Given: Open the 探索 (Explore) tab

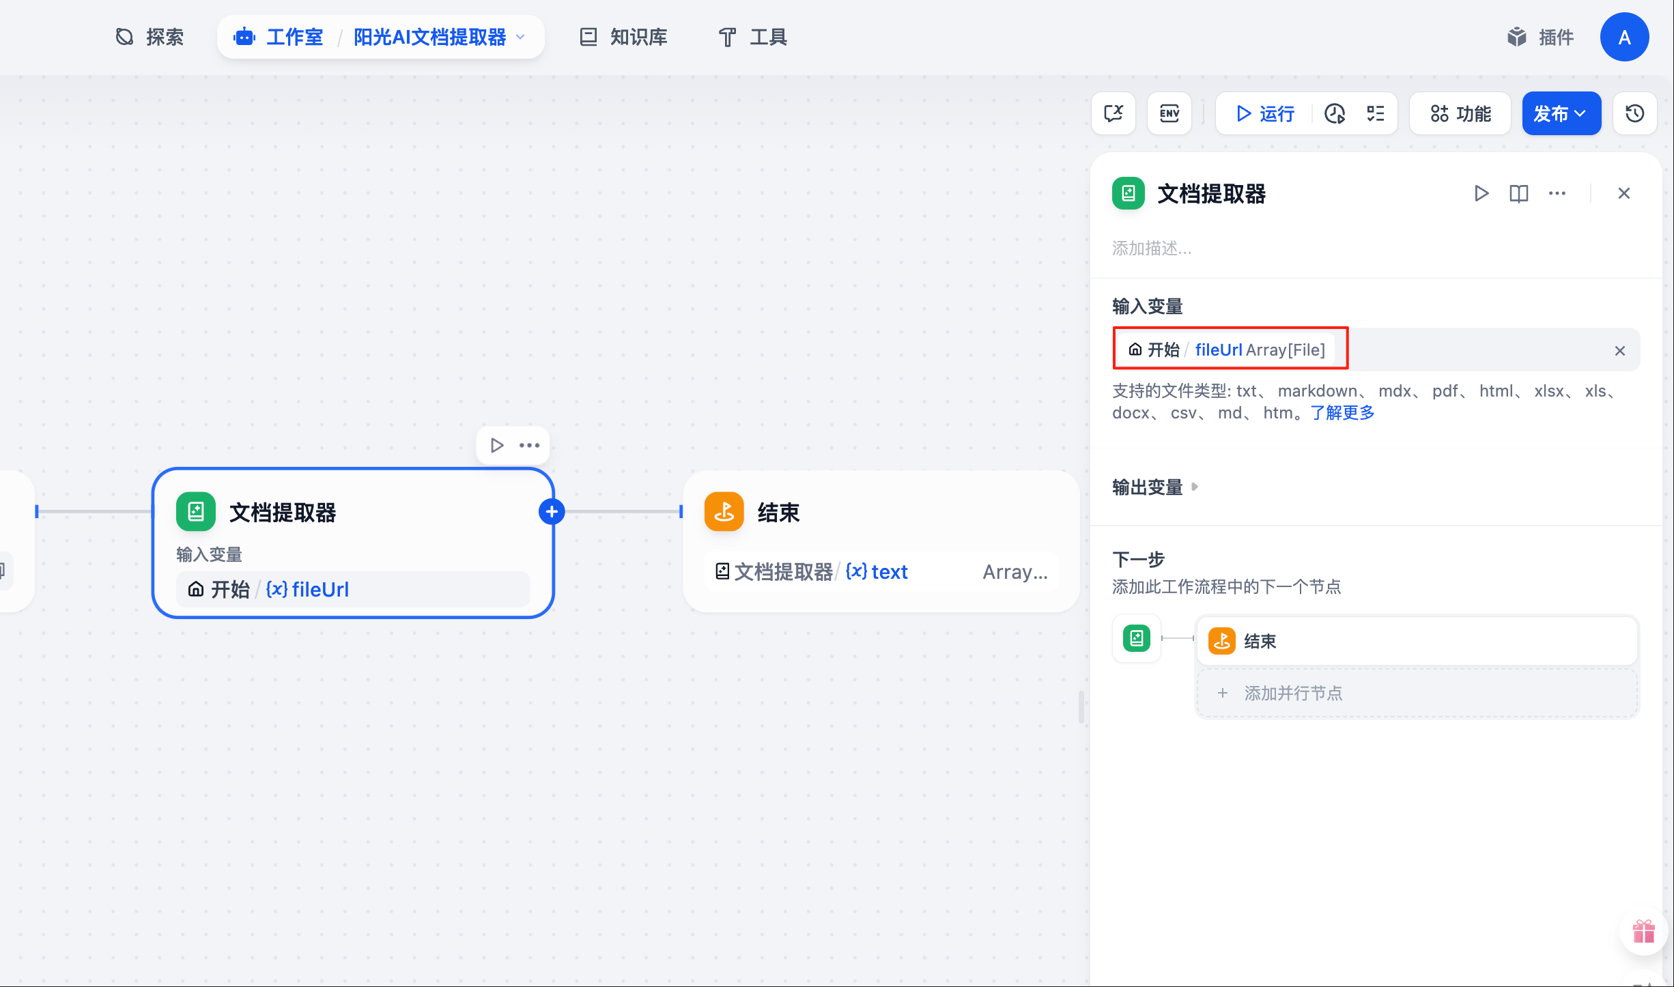Looking at the screenshot, I should tap(150, 37).
